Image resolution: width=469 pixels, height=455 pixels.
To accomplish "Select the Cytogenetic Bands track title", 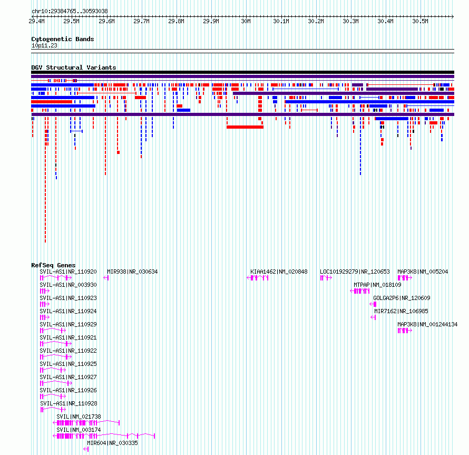I will click(x=63, y=39).
